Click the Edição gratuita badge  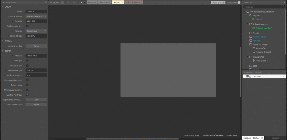pyautogui.click(x=218, y=3)
